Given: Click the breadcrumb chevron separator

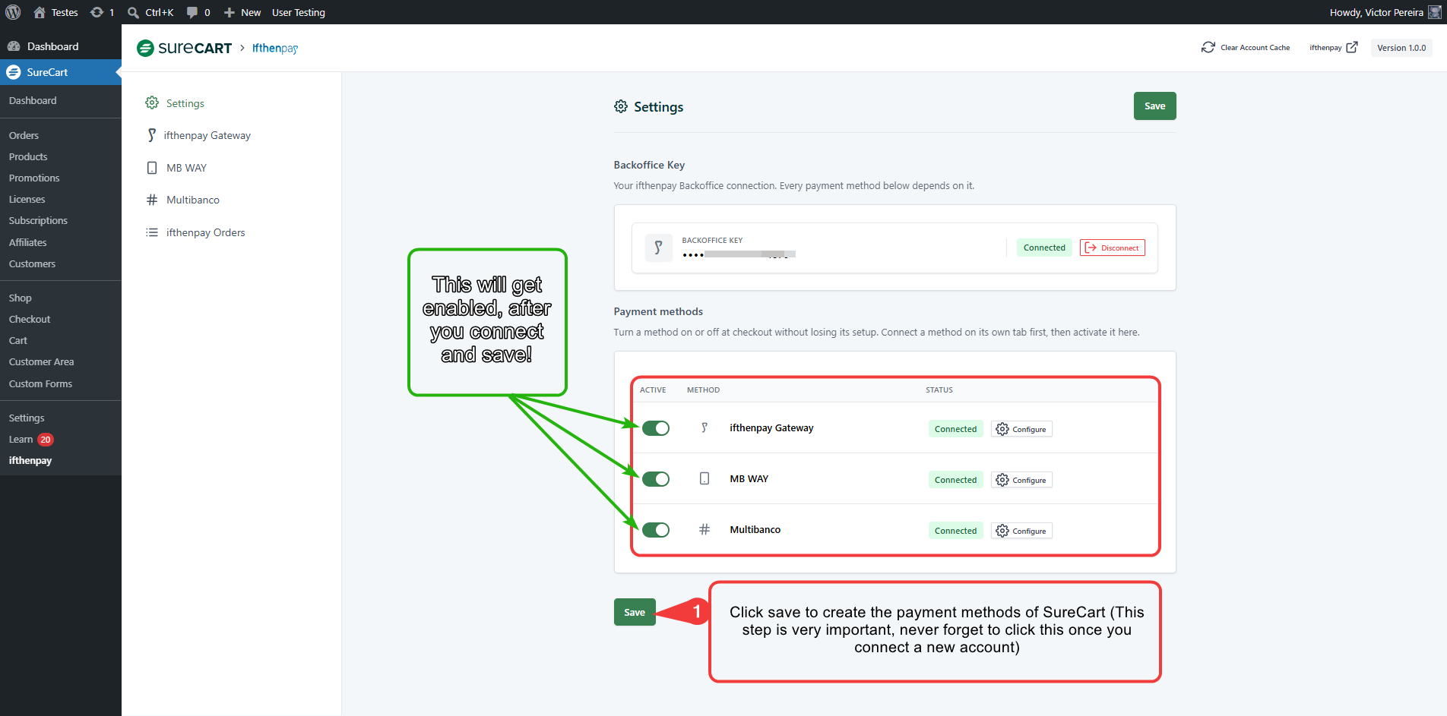Looking at the screenshot, I should (x=242, y=48).
